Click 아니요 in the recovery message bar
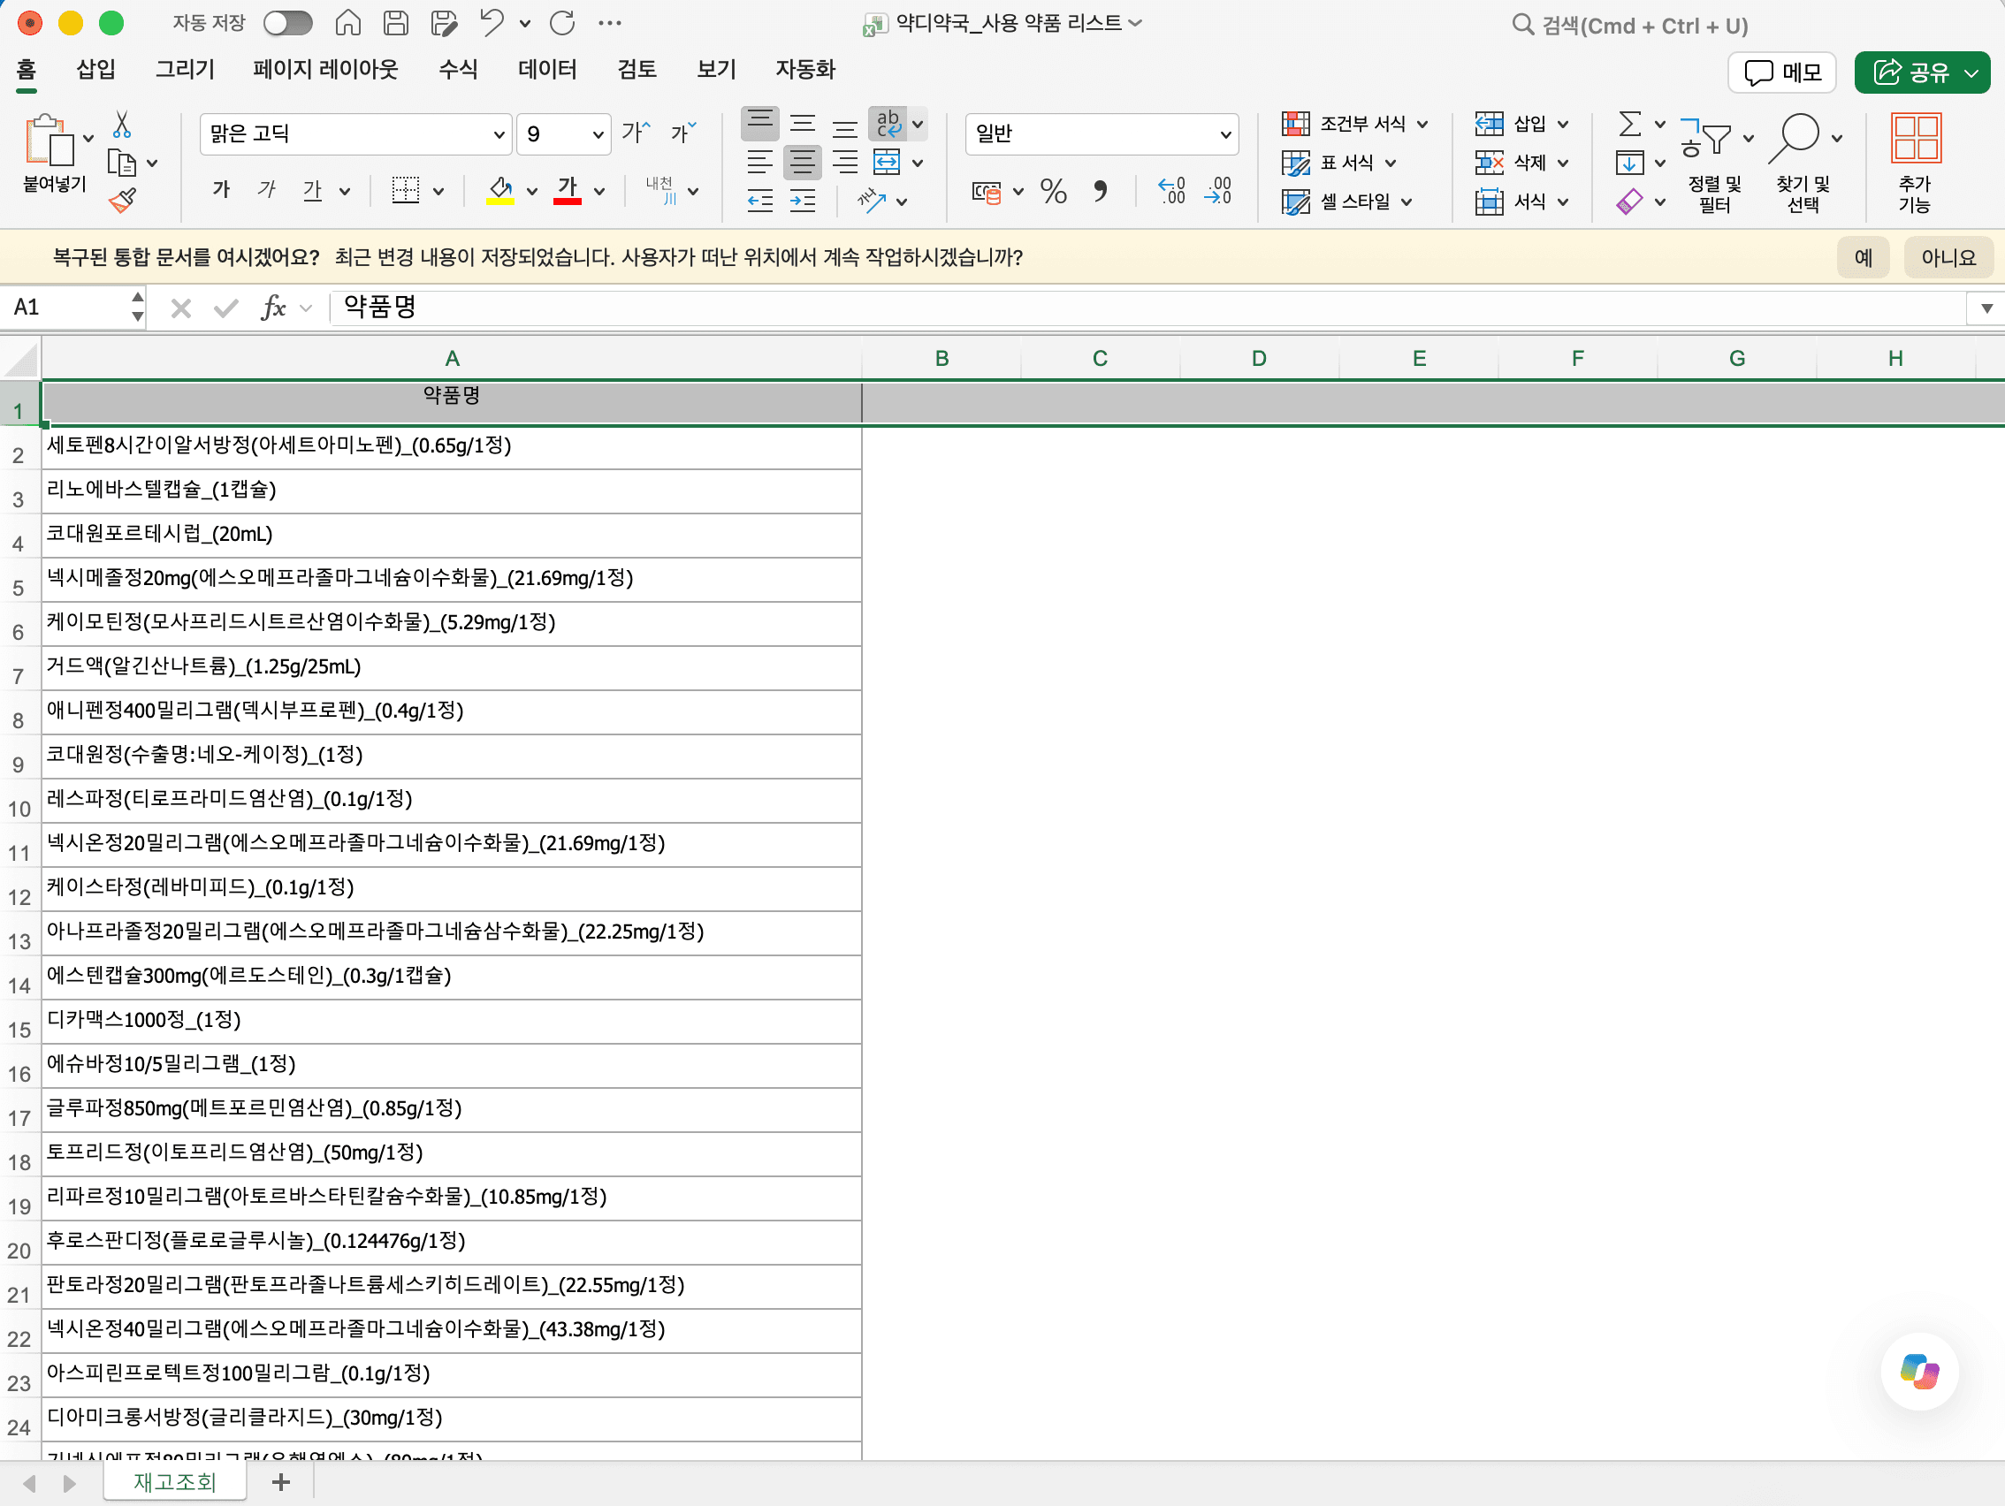 pyautogui.click(x=1948, y=257)
